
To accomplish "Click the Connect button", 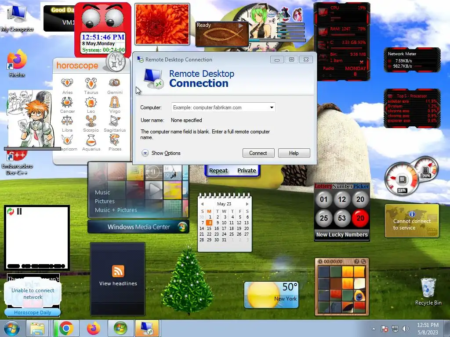I will [x=258, y=153].
